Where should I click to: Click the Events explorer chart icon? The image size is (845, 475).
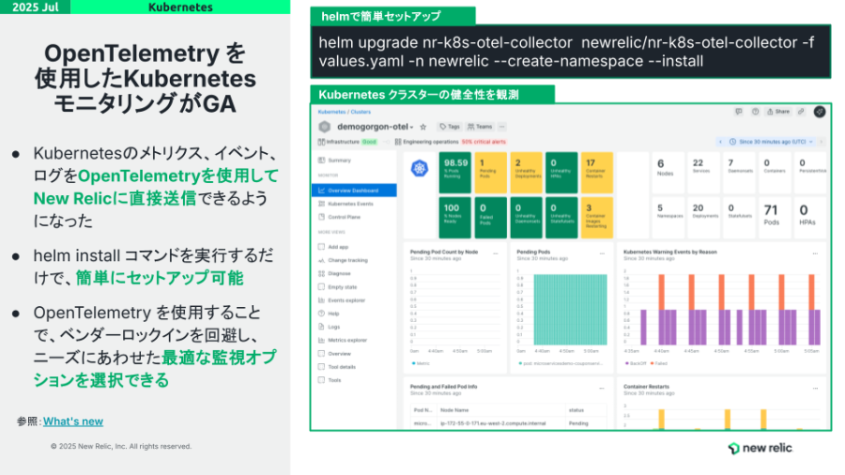tap(321, 300)
